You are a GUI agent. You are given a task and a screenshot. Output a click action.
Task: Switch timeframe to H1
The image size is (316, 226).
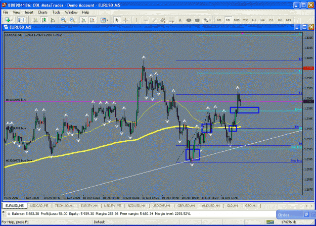pos(254,20)
